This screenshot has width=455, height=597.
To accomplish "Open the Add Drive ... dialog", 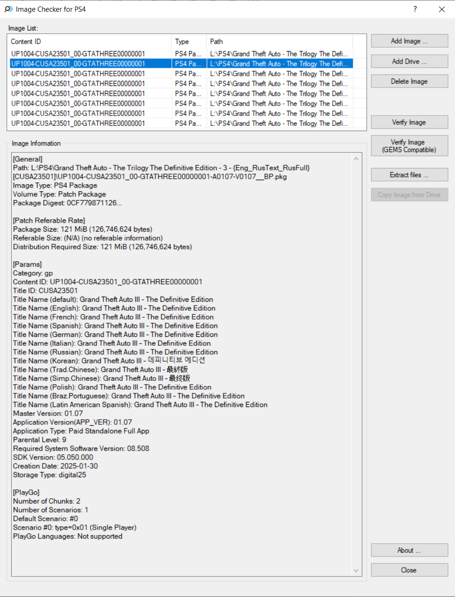I will pyautogui.click(x=409, y=61).
